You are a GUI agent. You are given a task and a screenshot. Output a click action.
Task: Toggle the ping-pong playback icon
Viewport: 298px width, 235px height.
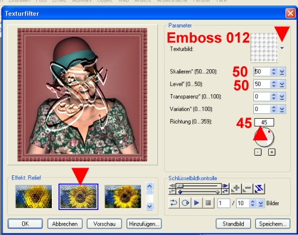coord(185,203)
